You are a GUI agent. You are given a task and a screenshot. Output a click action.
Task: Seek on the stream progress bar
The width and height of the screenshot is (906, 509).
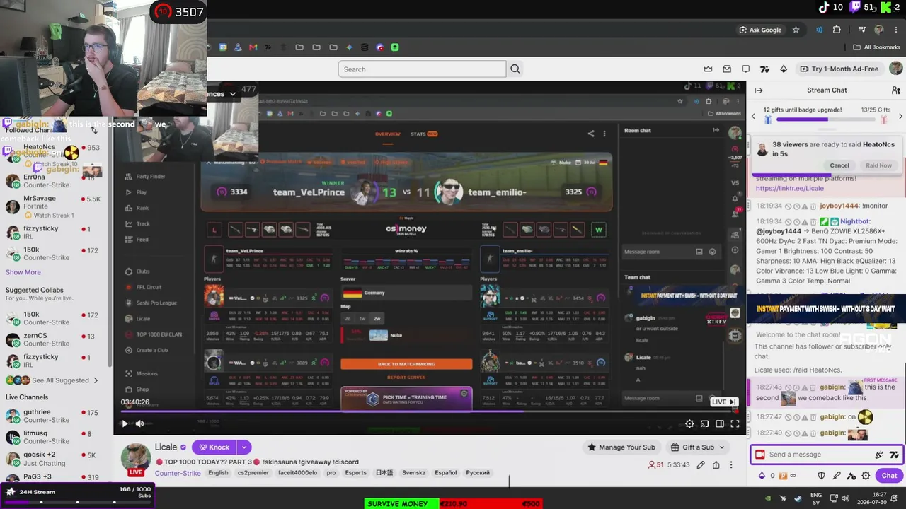[x=429, y=411]
